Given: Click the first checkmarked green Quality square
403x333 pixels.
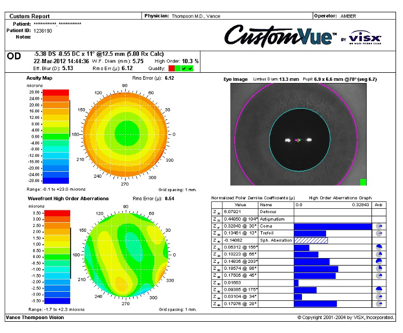Looking at the screenshot, I should click(x=184, y=68).
